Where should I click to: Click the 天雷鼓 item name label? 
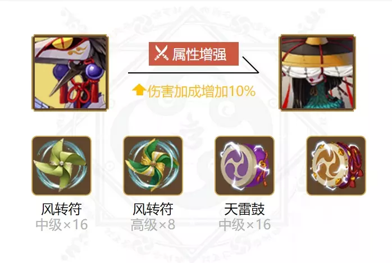(244, 209)
